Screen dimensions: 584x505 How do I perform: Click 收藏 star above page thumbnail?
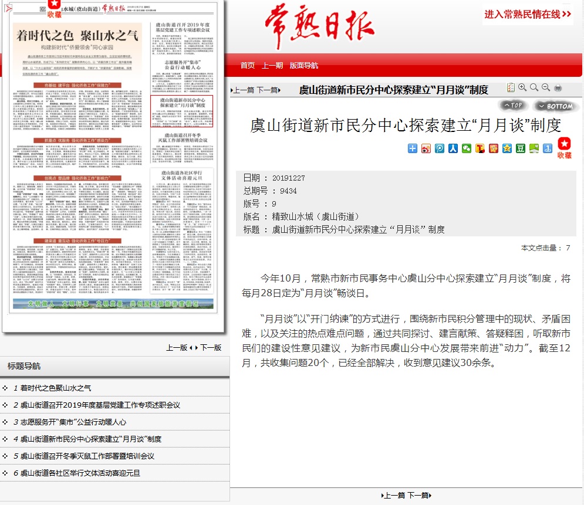(55, 9)
